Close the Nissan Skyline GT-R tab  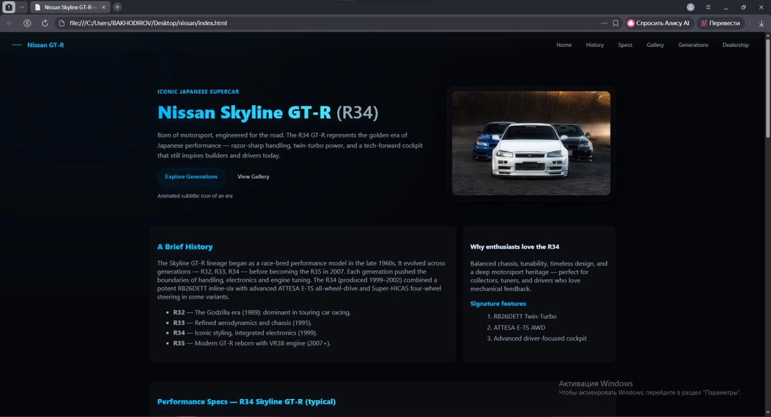coord(103,7)
